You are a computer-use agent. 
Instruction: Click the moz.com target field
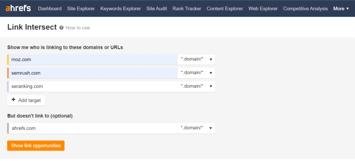[x=93, y=60]
